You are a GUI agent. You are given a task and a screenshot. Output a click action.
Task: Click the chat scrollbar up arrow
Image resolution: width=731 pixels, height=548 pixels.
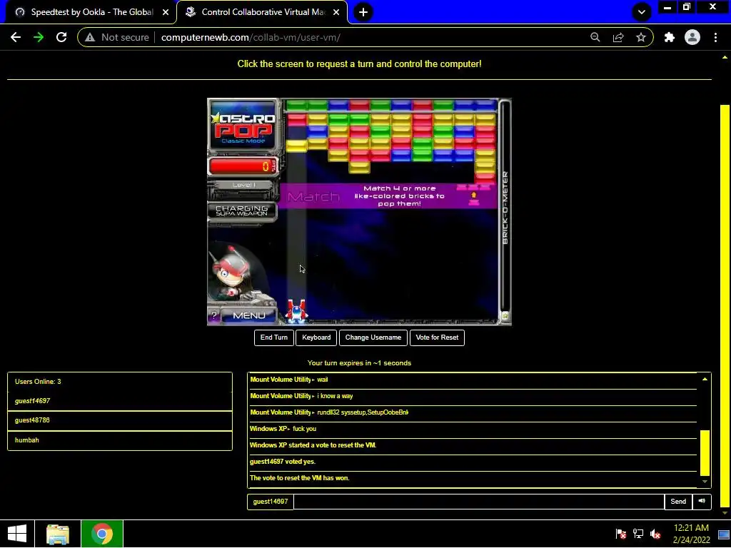click(x=705, y=380)
